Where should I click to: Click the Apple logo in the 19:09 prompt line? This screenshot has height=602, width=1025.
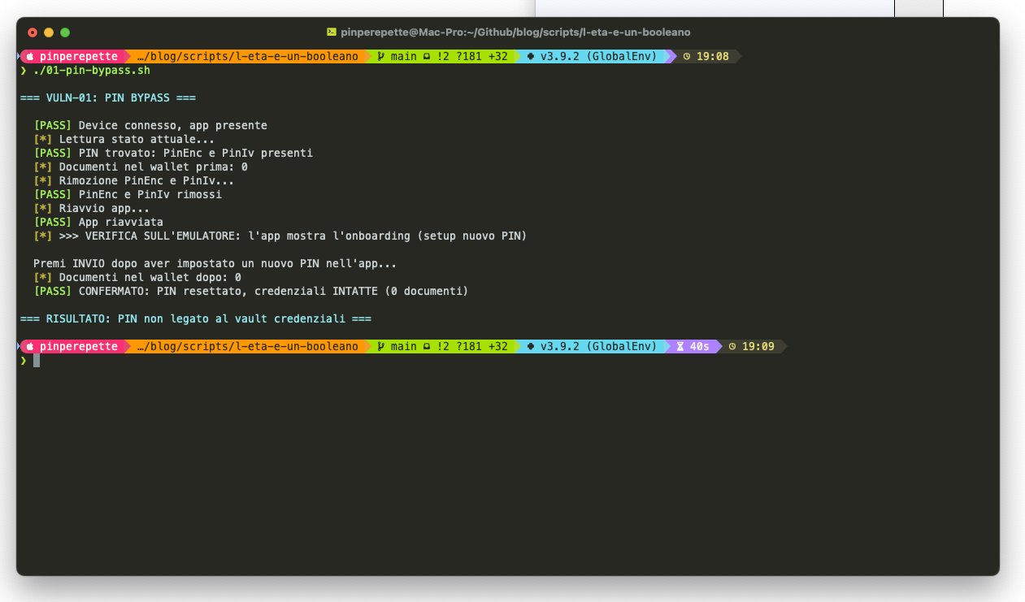pyautogui.click(x=30, y=347)
